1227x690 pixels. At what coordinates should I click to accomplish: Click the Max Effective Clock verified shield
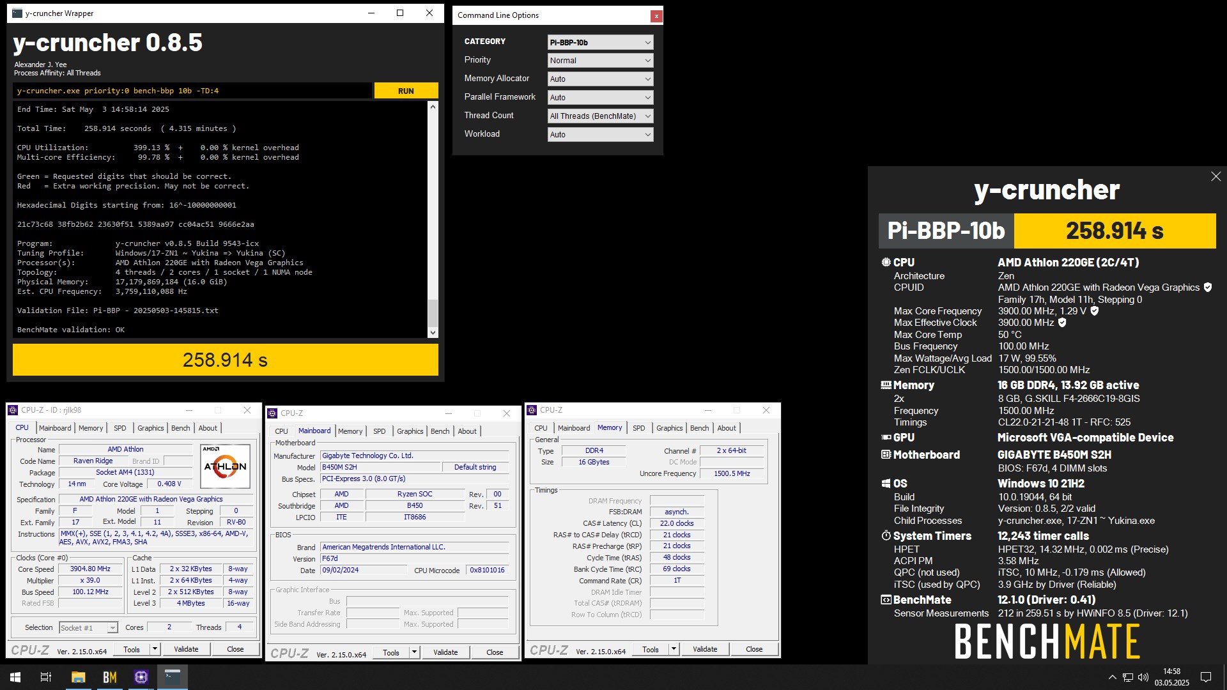pos(1062,323)
